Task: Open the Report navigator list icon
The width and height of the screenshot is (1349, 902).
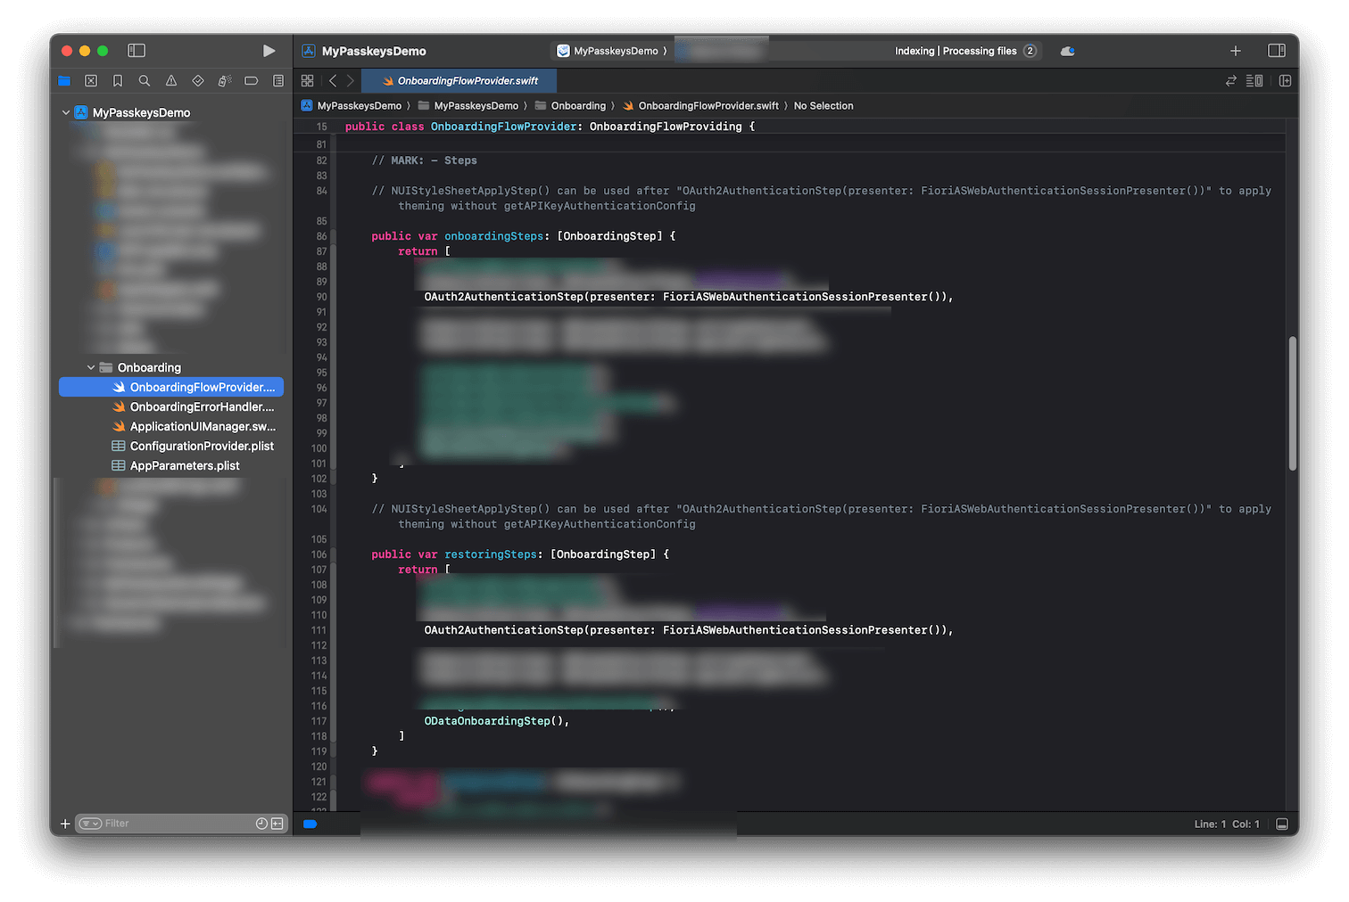Action: coord(277,80)
